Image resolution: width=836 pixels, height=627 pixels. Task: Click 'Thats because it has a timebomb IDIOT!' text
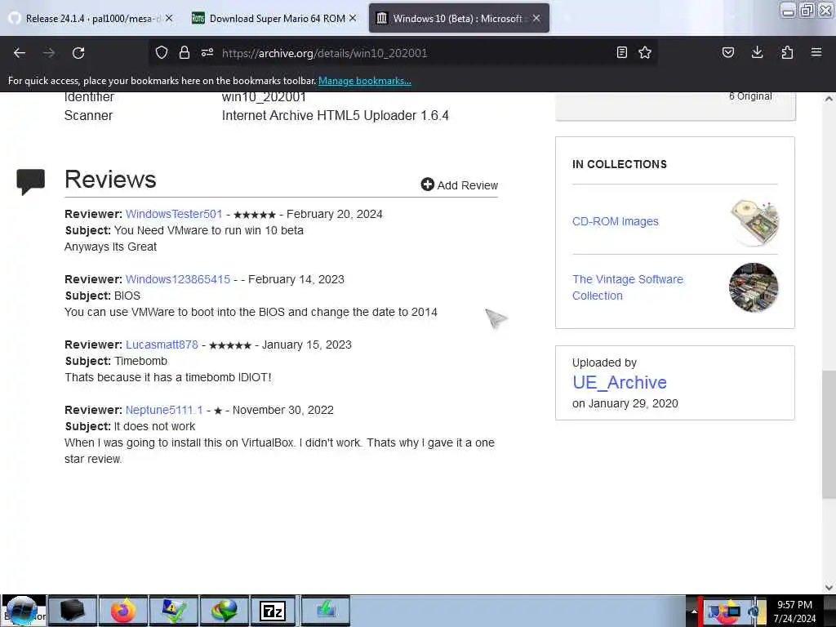coord(168,377)
